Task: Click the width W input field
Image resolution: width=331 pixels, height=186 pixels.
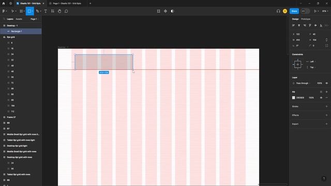Action: coord(299,40)
